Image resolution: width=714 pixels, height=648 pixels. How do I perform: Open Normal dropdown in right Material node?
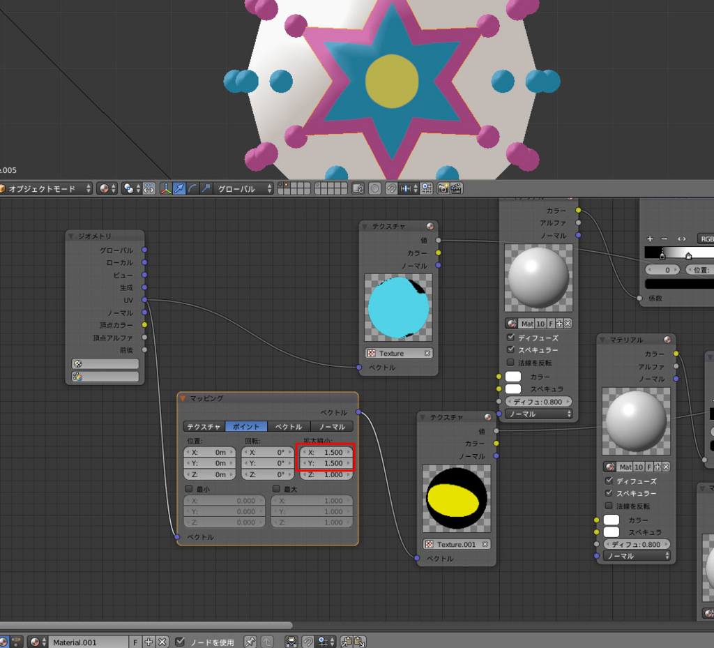637,556
